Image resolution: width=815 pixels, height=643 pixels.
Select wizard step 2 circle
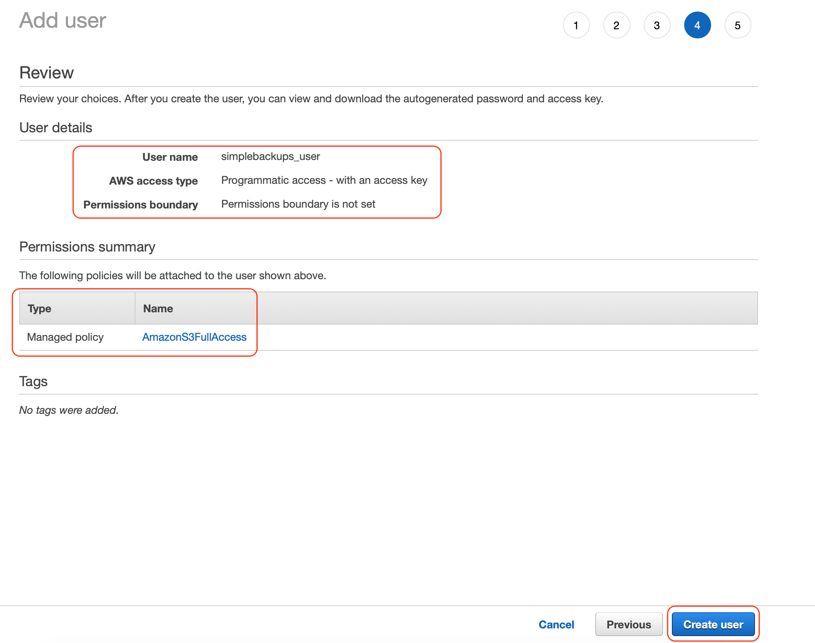[616, 25]
